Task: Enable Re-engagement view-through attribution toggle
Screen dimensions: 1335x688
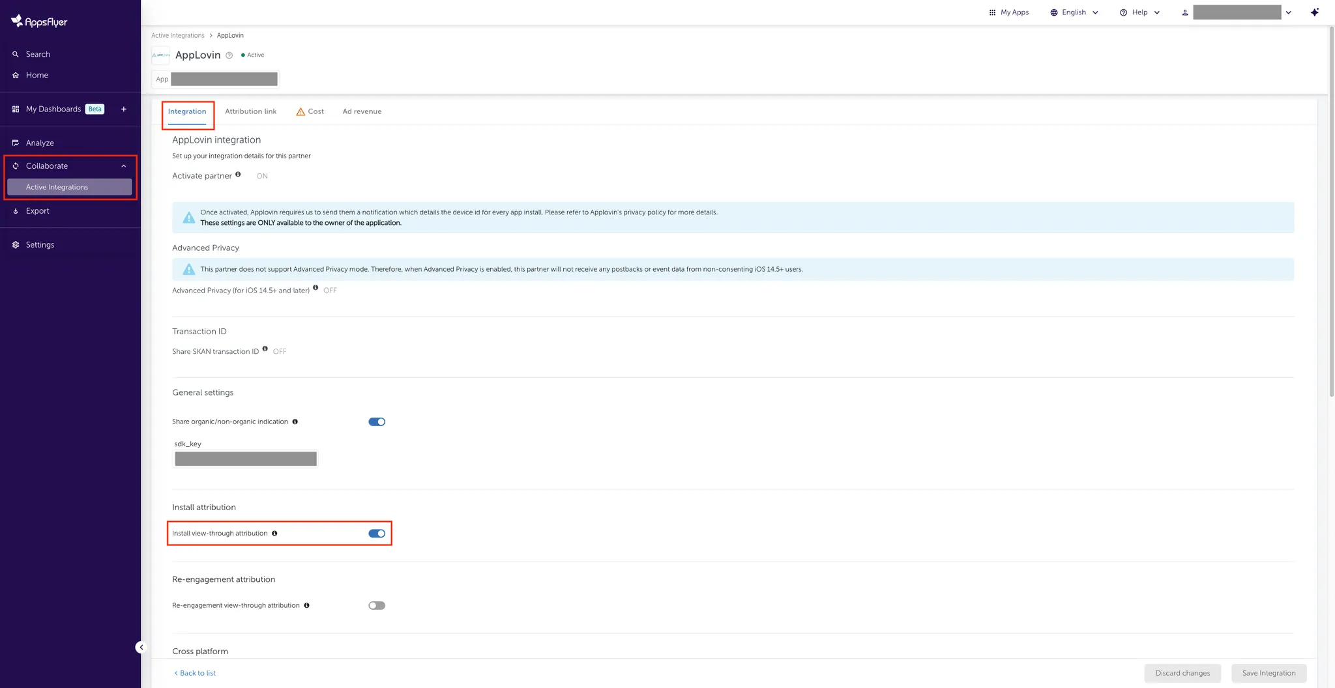Action: click(x=377, y=605)
